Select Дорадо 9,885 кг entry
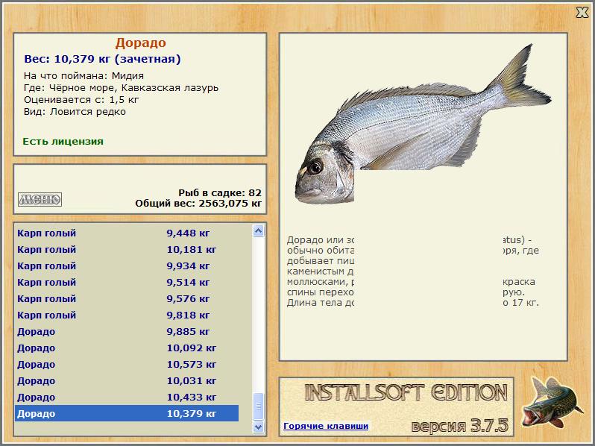 pyautogui.click(x=127, y=332)
